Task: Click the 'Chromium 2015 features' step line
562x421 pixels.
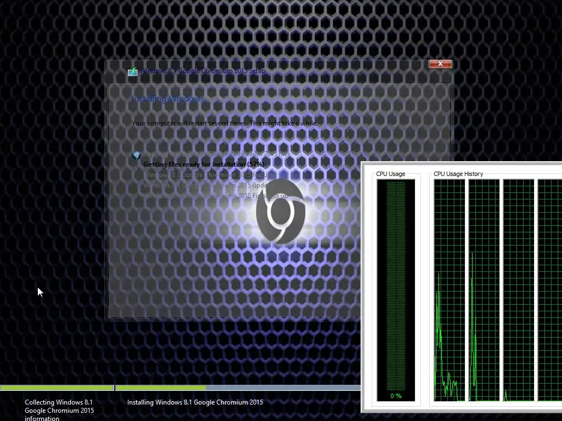Action: (208, 175)
